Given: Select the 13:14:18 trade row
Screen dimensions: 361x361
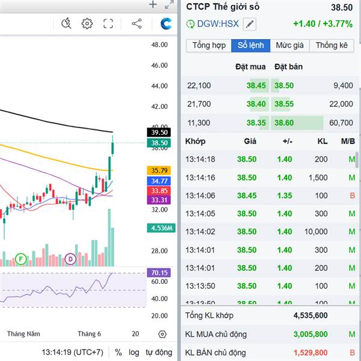Looking at the screenshot, I should (x=270, y=159).
